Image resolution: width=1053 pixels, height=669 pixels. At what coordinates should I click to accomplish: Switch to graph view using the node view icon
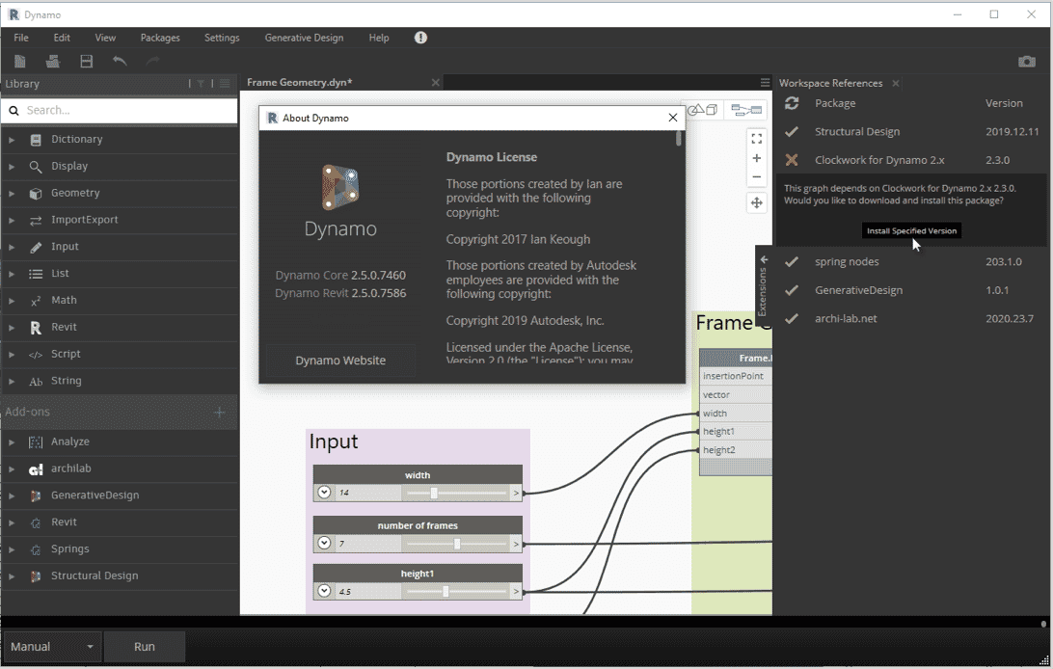coord(747,109)
